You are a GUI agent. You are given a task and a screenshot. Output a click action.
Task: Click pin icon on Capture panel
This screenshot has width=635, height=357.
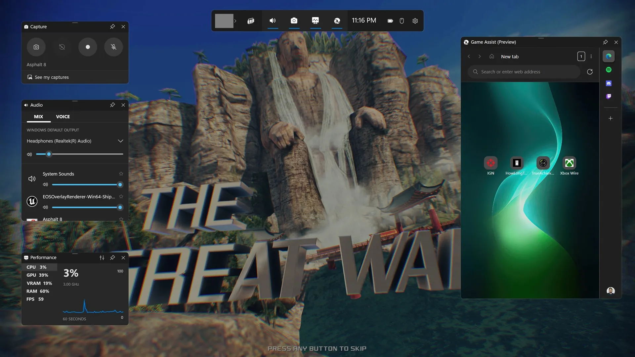pyautogui.click(x=112, y=26)
